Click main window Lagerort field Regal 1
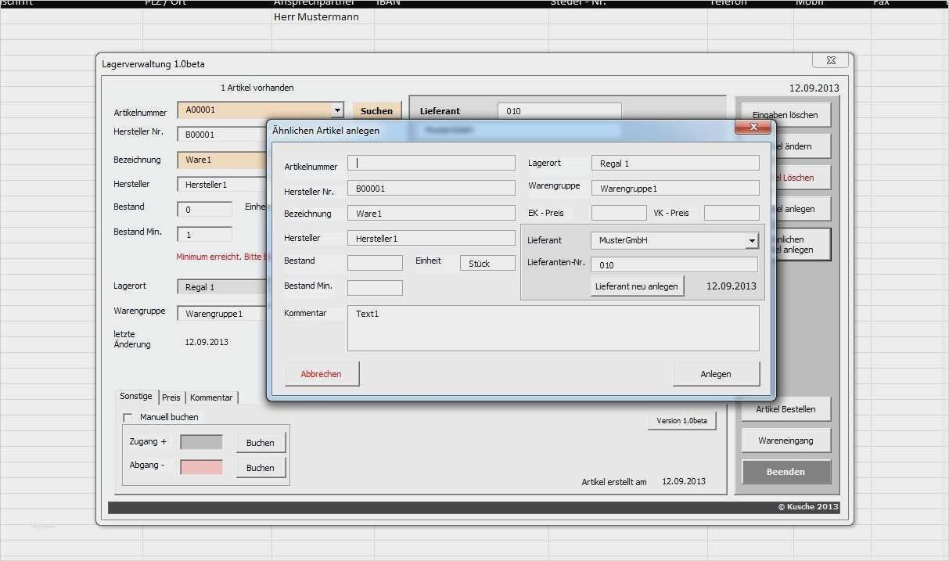 coord(222,287)
